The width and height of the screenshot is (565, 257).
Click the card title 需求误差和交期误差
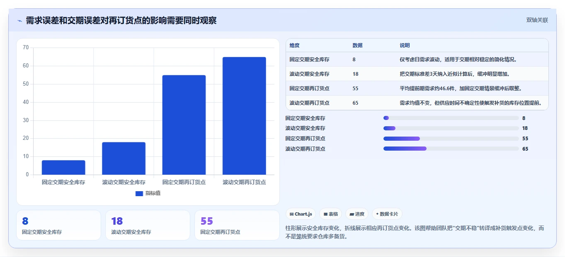point(121,21)
